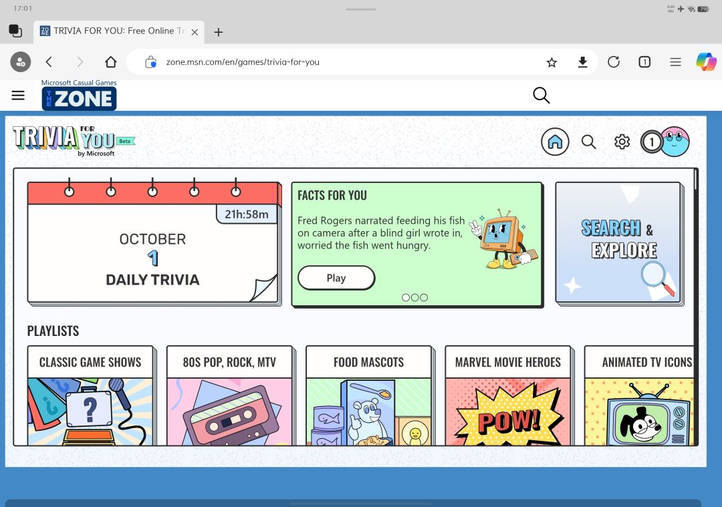Bookmark page with the star icon

coord(552,62)
